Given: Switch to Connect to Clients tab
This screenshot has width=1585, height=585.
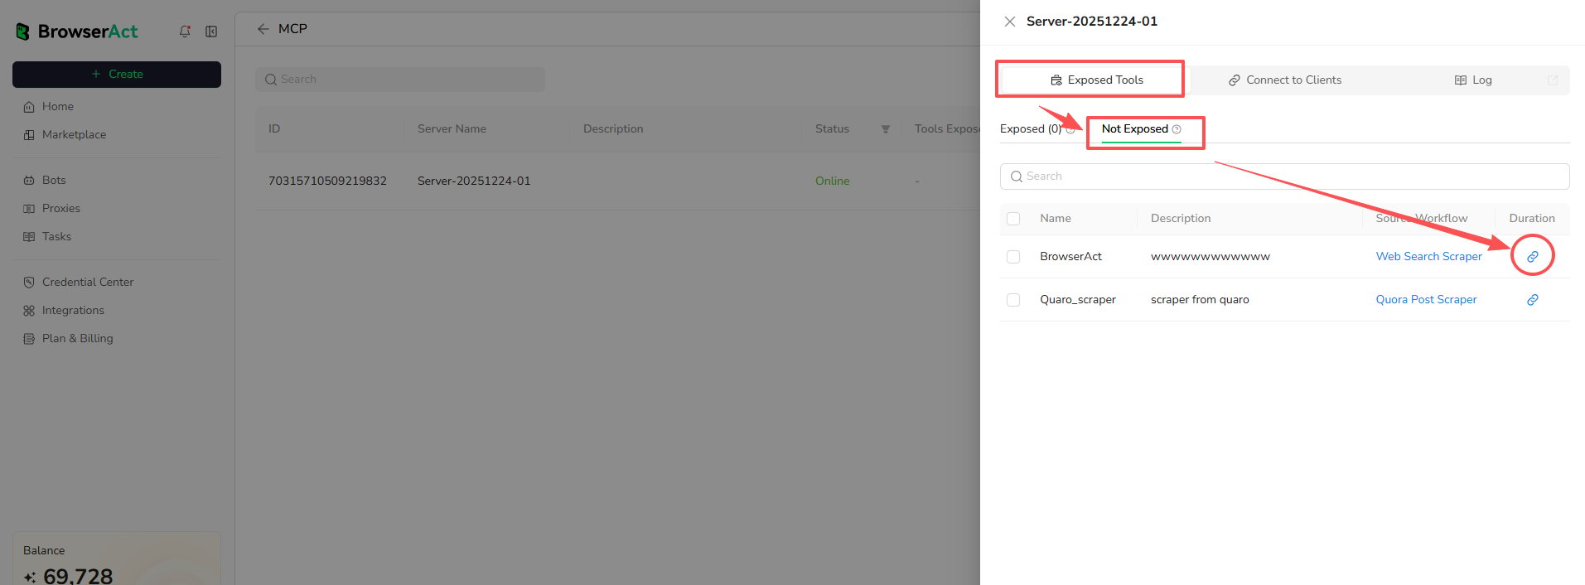Looking at the screenshot, I should pos(1284,80).
